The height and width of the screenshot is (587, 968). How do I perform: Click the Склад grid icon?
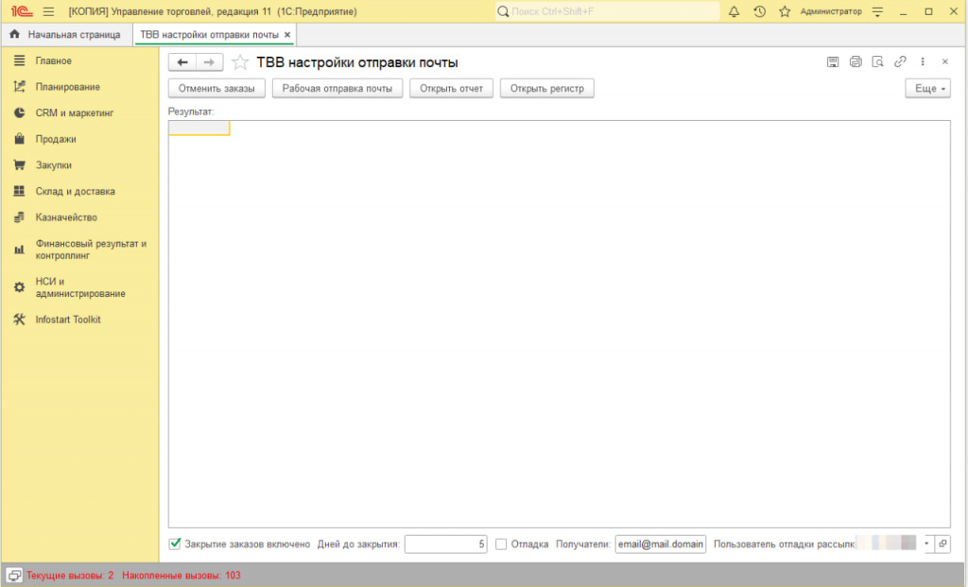click(19, 191)
